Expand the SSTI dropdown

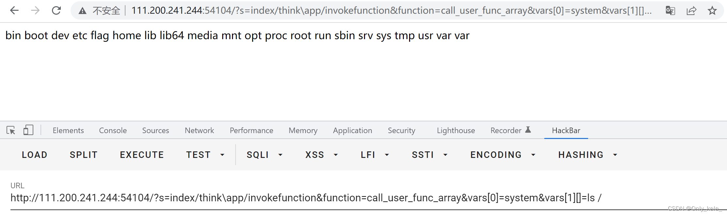click(x=430, y=155)
